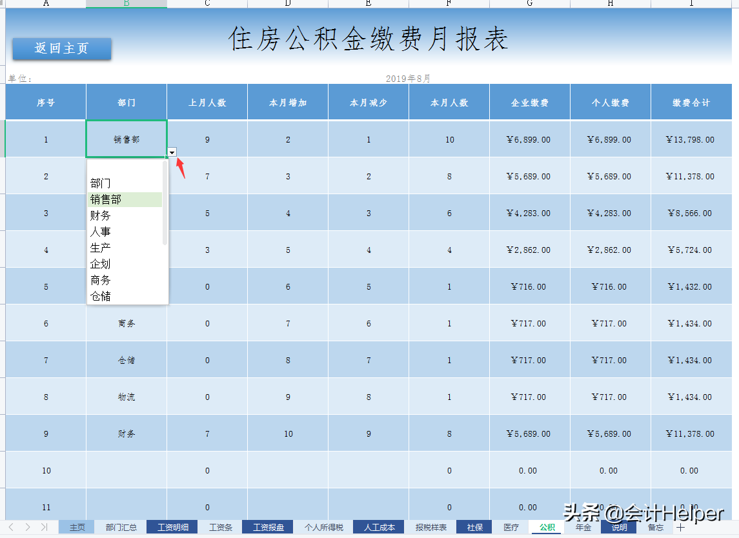Click the + icon to add a new sheet

pos(681,527)
